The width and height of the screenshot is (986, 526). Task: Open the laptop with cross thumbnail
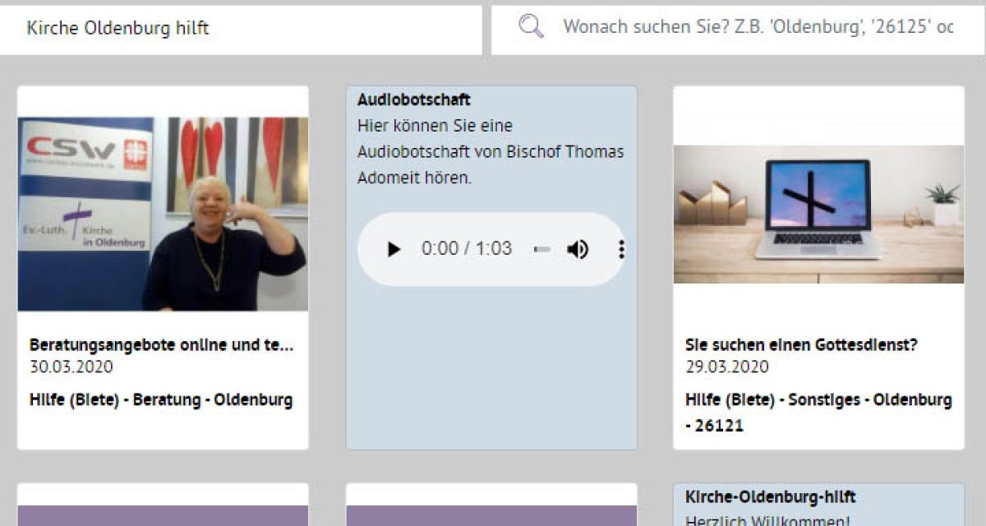click(818, 214)
